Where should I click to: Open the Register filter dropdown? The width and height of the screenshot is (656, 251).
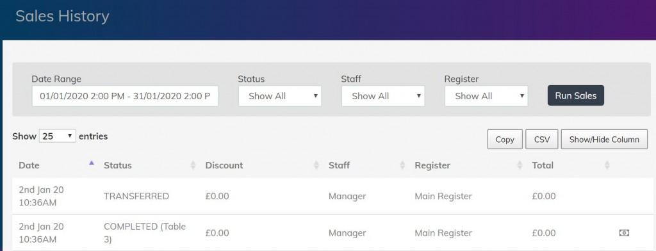tap(486, 96)
